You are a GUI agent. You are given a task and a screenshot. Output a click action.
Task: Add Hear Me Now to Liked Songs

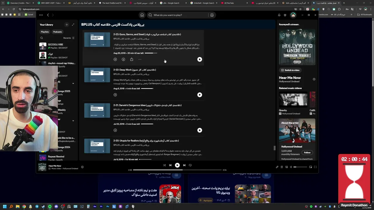(314, 79)
